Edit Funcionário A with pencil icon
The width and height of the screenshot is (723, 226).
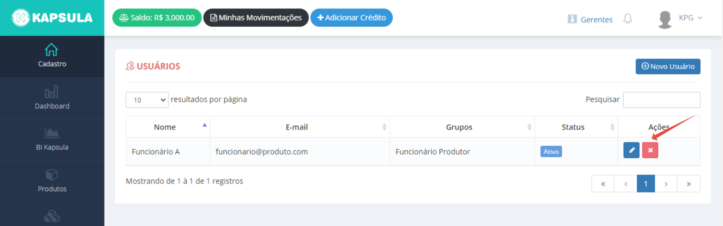[631, 151]
